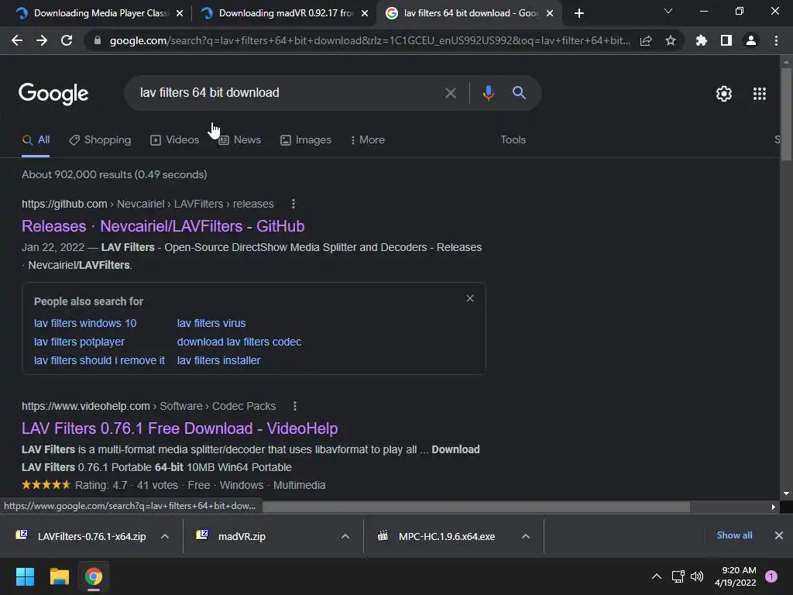This screenshot has width=793, height=595.
Task: Expand options for LAVFilters zip download
Action: 165,536
